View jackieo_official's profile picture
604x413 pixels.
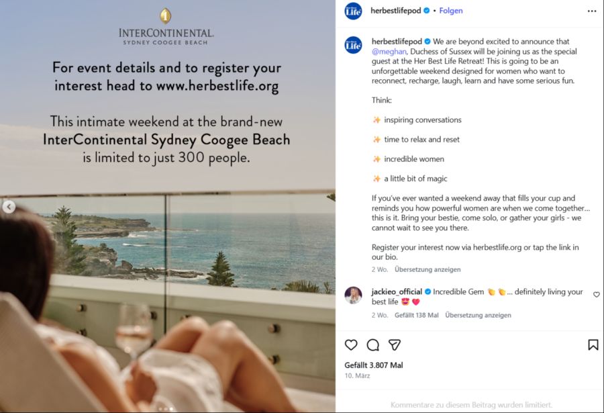(353, 295)
